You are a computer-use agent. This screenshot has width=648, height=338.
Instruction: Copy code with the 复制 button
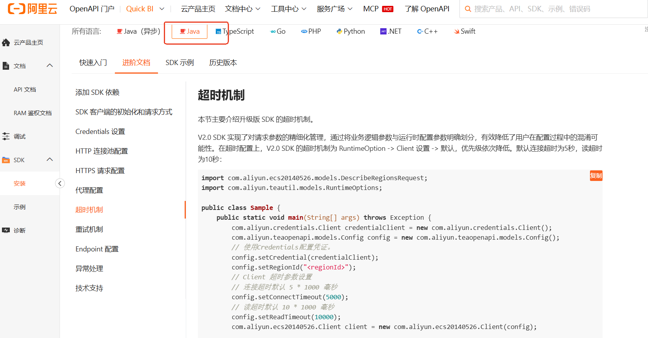pyautogui.click(x=596, y=175)
